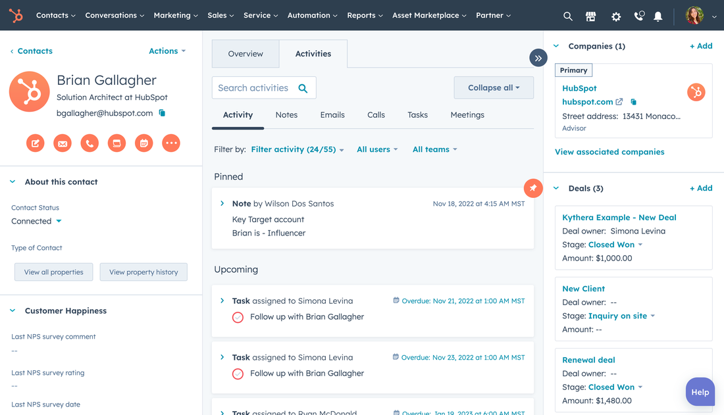Screen dimensions: 724x415
Task: Click the calendar icon by Nov 21 overdue date
Action: click(396, 301)
